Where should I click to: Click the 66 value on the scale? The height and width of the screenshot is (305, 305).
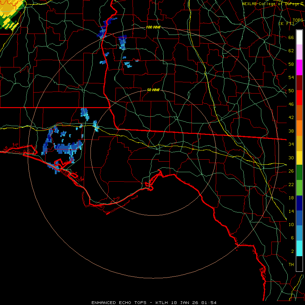[291, 38]
